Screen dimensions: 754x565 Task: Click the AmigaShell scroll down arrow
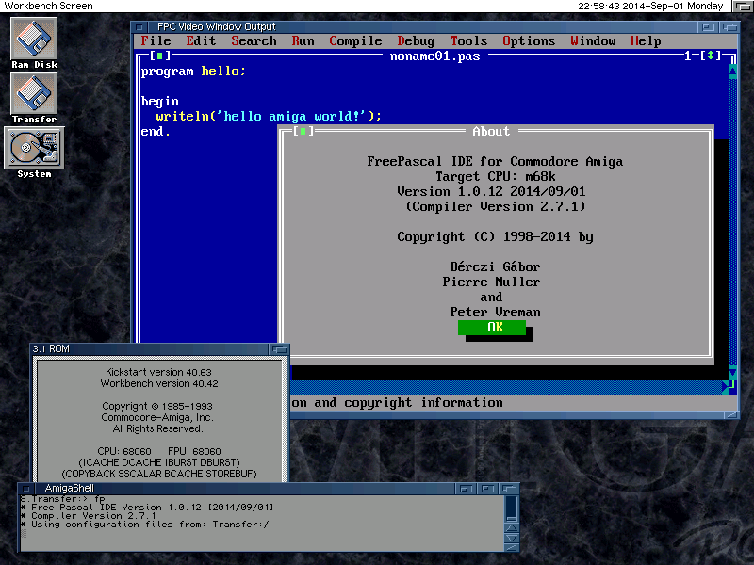511,538
